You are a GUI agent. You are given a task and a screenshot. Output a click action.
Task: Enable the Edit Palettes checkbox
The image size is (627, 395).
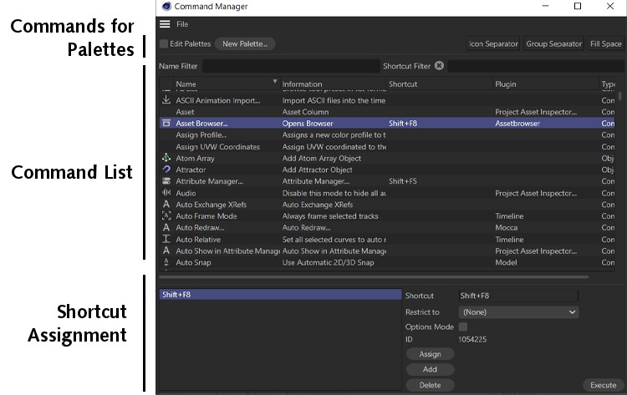[x=164, y=43]
